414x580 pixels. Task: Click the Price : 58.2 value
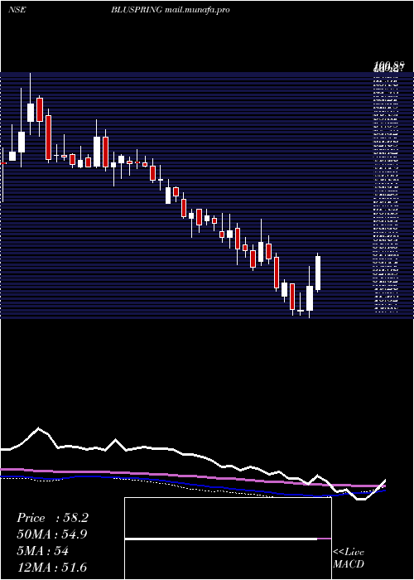click(x=52, y=518)
